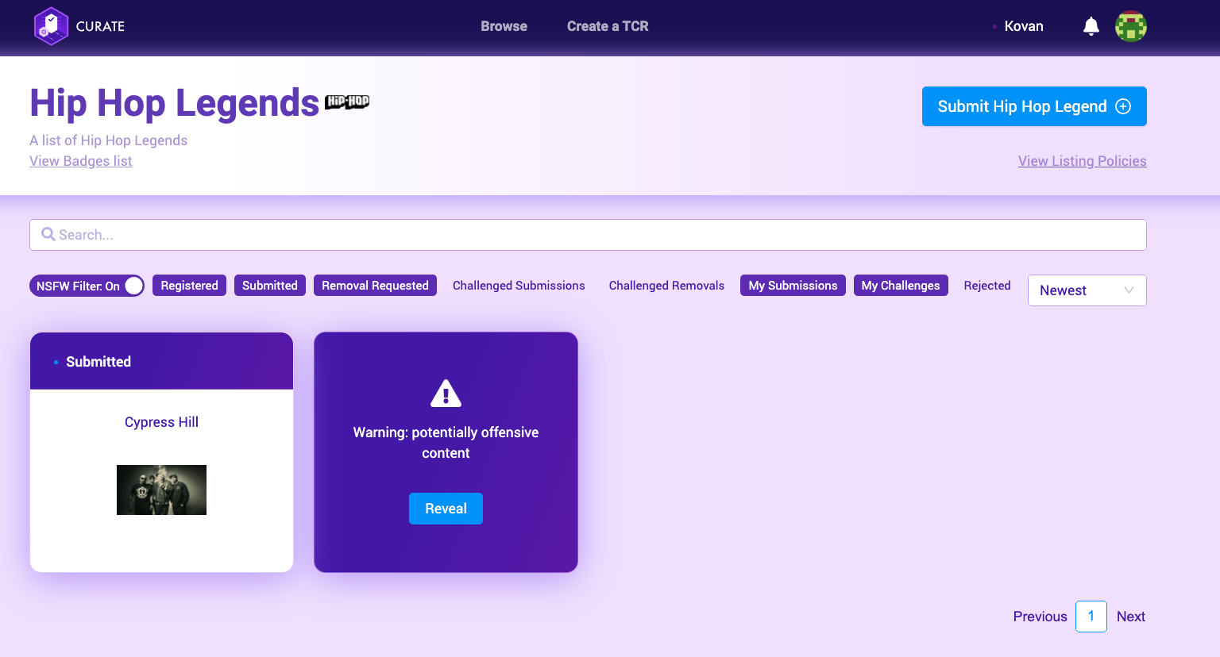Toggle the Removal Requested filter tag
Screen dimensions: 1220x657
375,286
